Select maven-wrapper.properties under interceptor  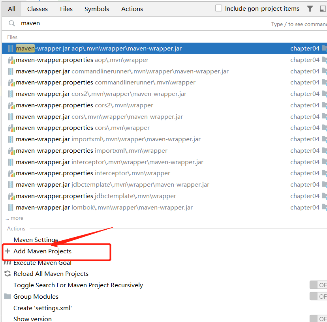click(x=164, y=173)
